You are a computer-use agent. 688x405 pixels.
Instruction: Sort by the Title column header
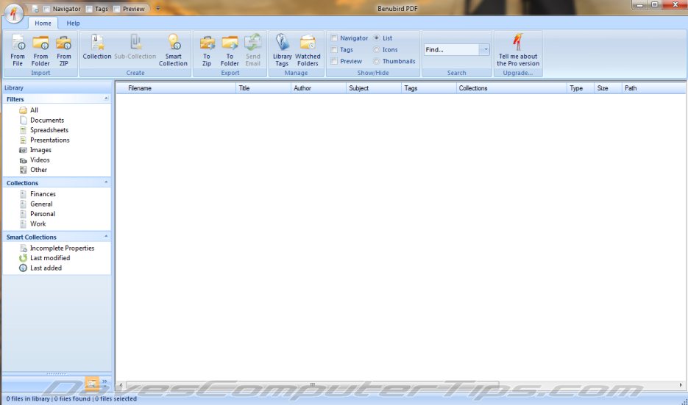(x=263, y=88)
